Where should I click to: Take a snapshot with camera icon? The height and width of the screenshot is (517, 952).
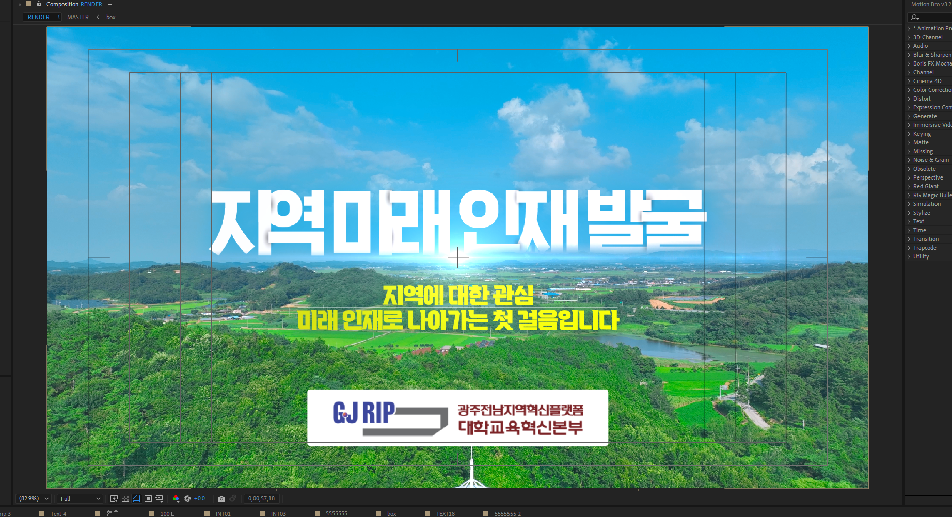pyautogui.click(x=221, y=498)
